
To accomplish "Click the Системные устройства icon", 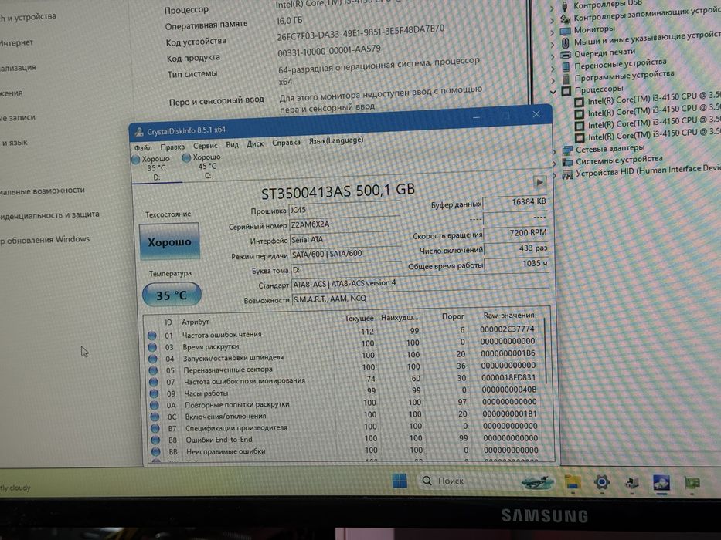I will tap(568, 162).
